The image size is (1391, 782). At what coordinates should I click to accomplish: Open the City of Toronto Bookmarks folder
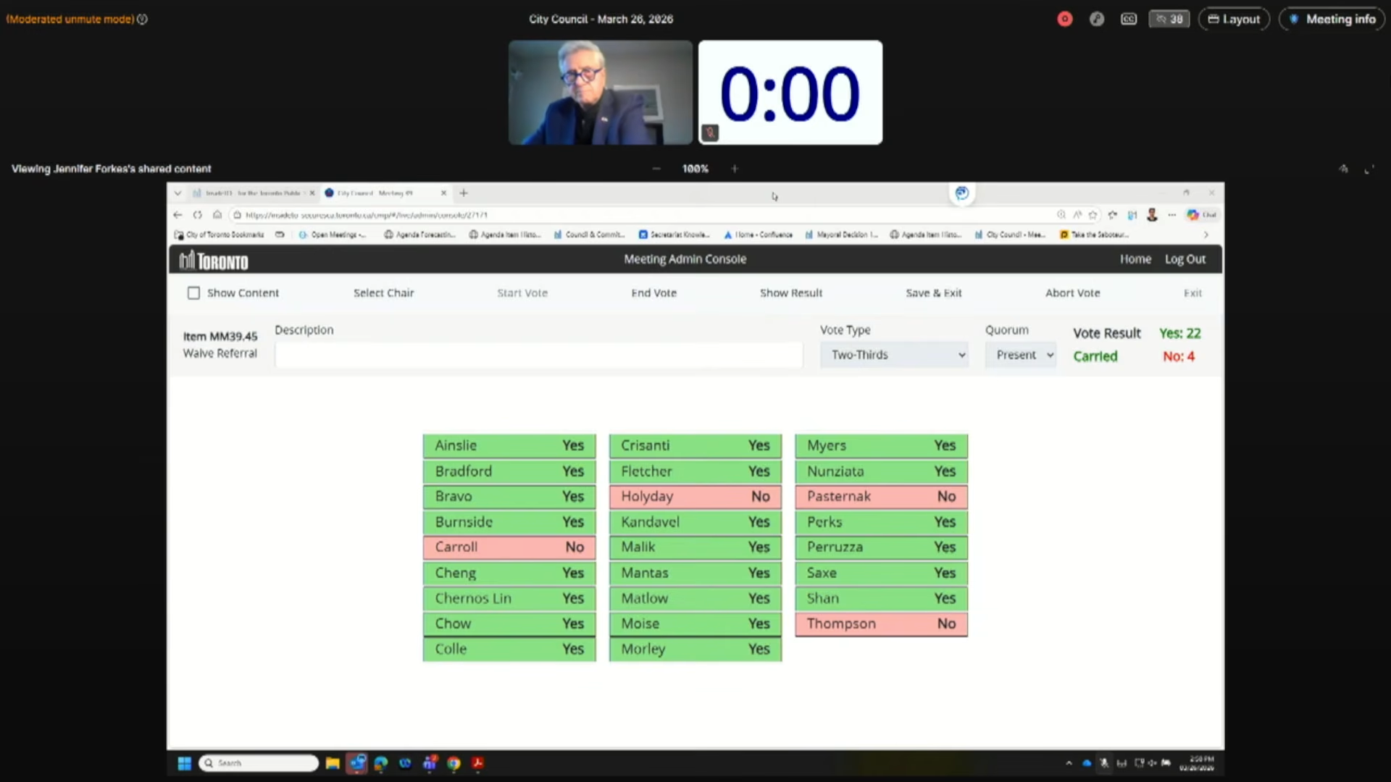tap(220, 235)
